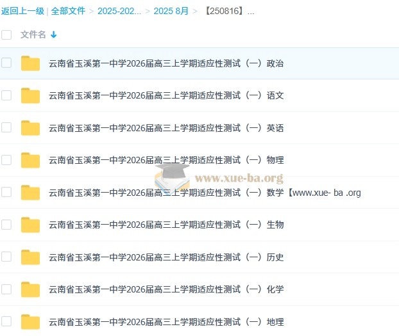399x336 pixels.
Task: Click the folder icon next to 数学
Action: tap(30, 193)
